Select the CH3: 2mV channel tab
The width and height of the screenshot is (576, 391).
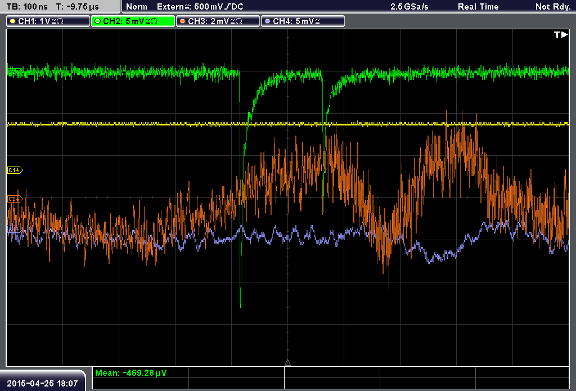pos(218,21)
